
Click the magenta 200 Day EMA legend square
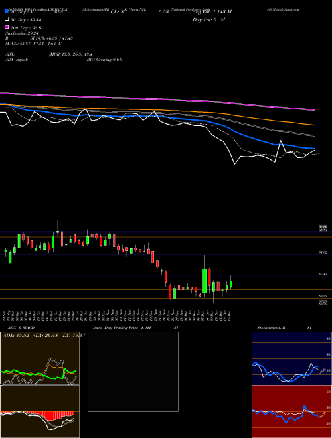click(7, 28)
